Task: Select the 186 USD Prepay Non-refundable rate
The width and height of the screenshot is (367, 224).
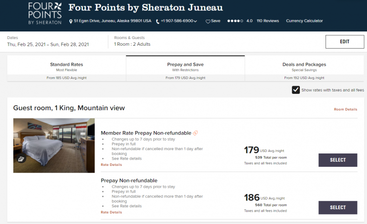Action: click(x=337, y=207)
